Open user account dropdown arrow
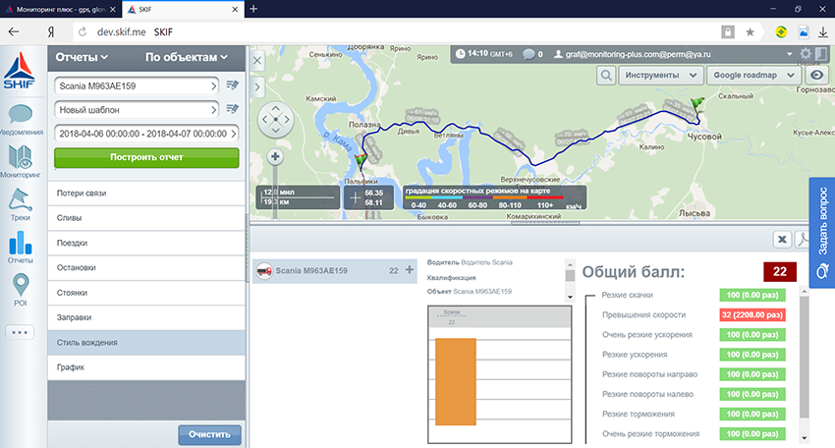The height and width of the screenshot is (448, 835). 789,54
